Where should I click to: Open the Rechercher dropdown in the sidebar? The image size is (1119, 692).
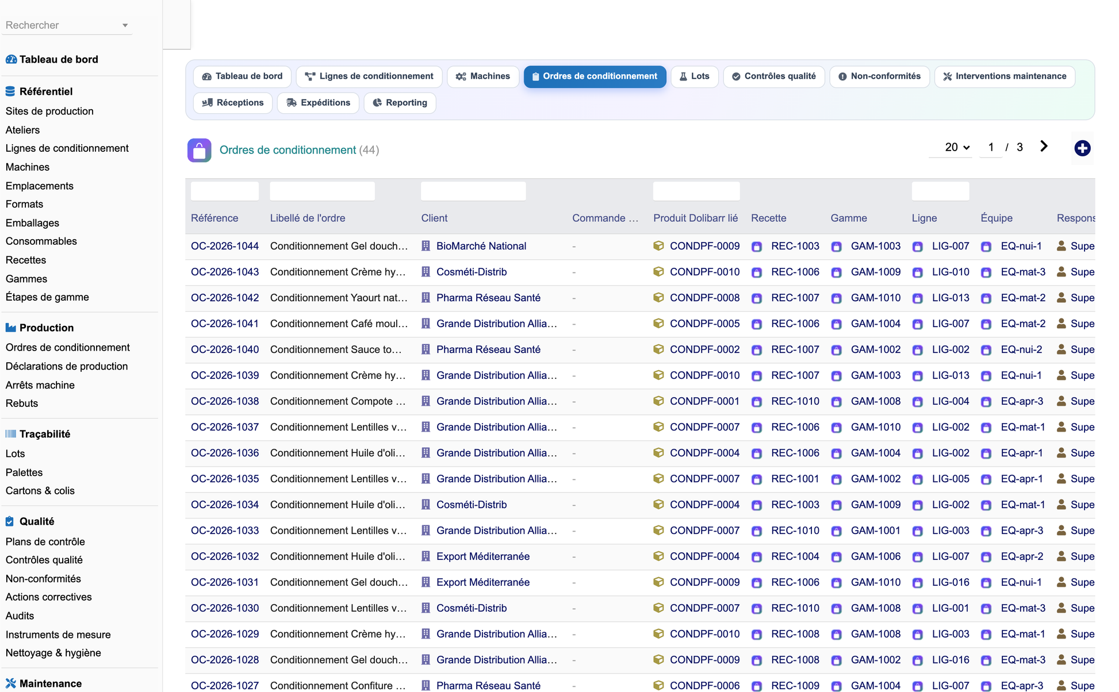coord(67,25)
